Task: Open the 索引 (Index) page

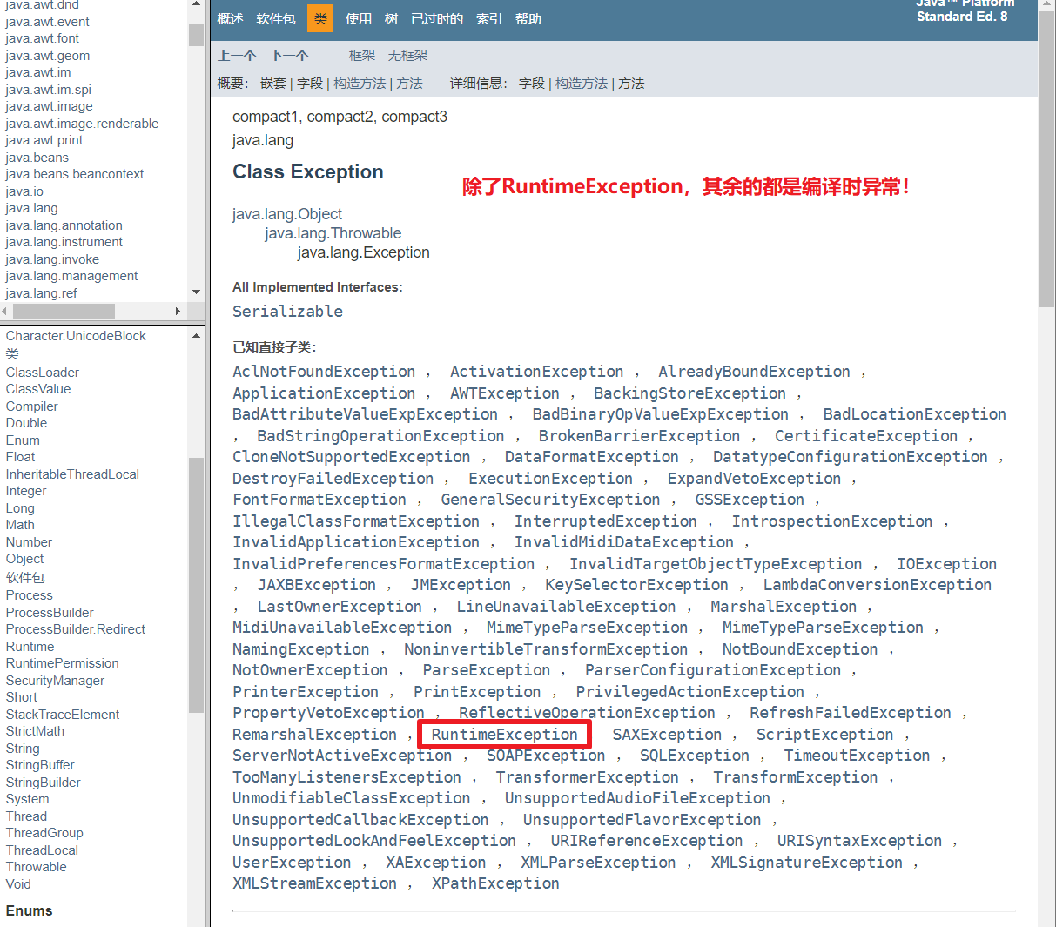Action: tap(488, 18)
